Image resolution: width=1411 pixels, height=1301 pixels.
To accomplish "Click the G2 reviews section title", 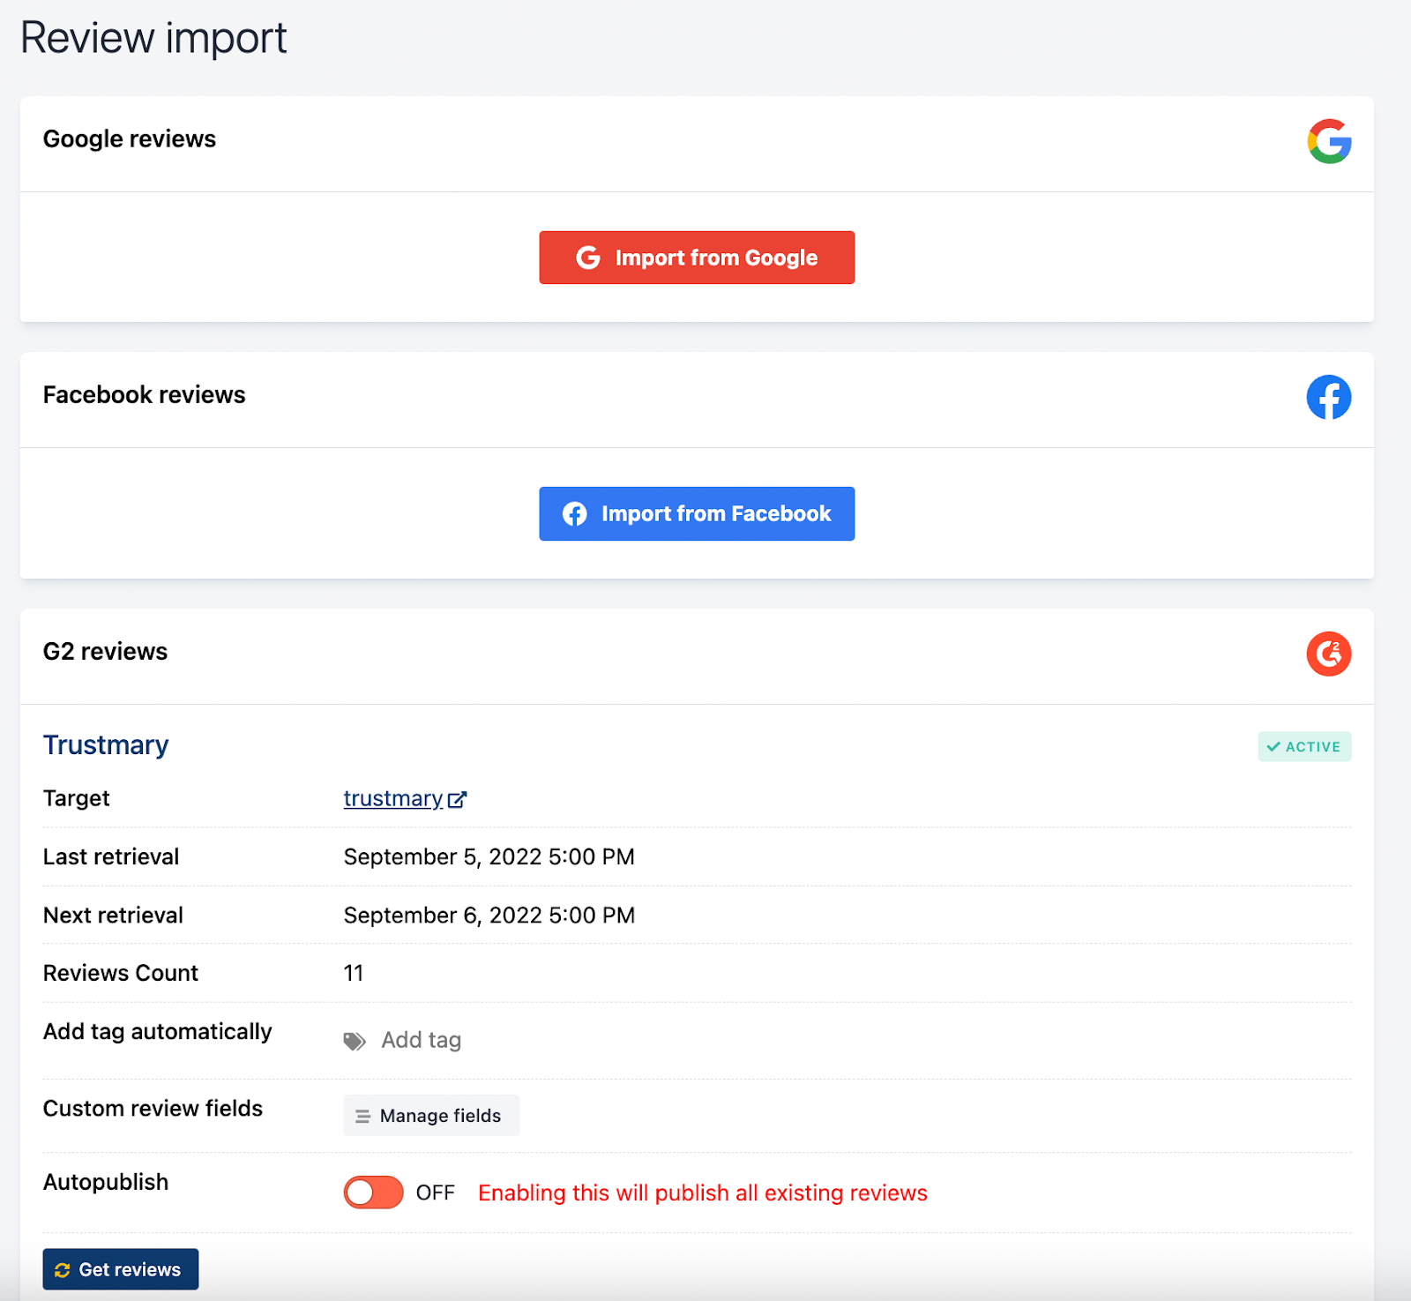I will [x=105, y=652].
